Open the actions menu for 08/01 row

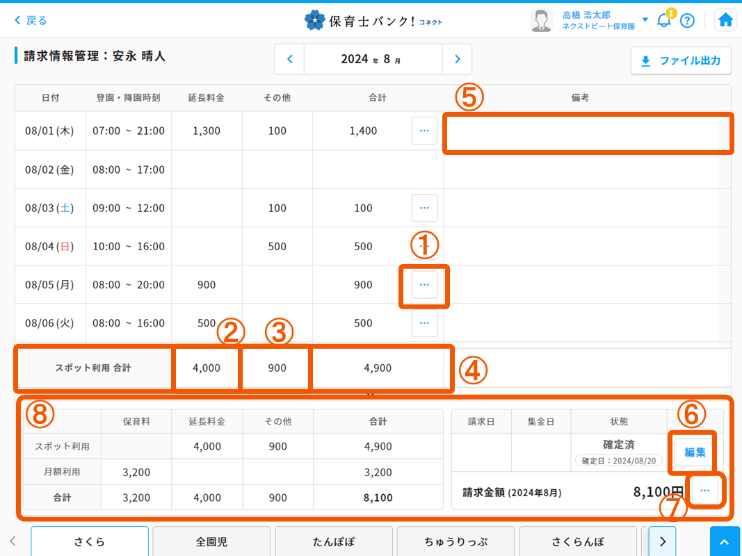(x=424, y=131)
